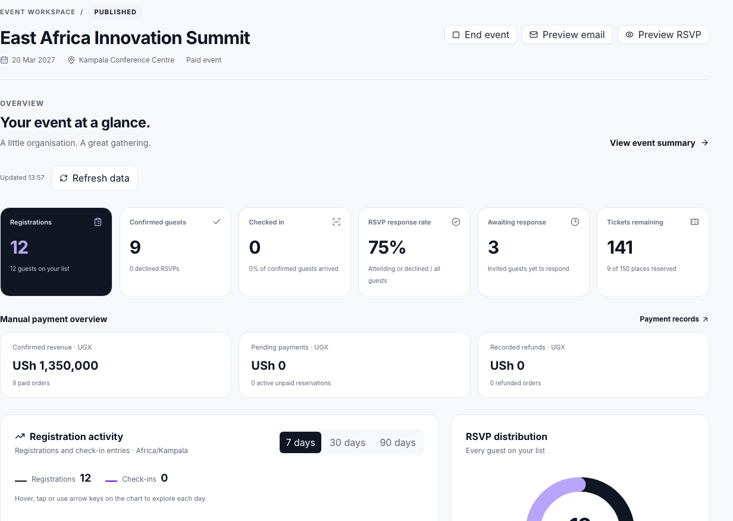Click the '0 active unpaid reservations' text

291,383
